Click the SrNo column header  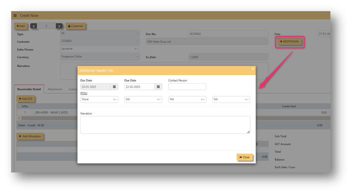pyautogui.click(x=25, y=106)
